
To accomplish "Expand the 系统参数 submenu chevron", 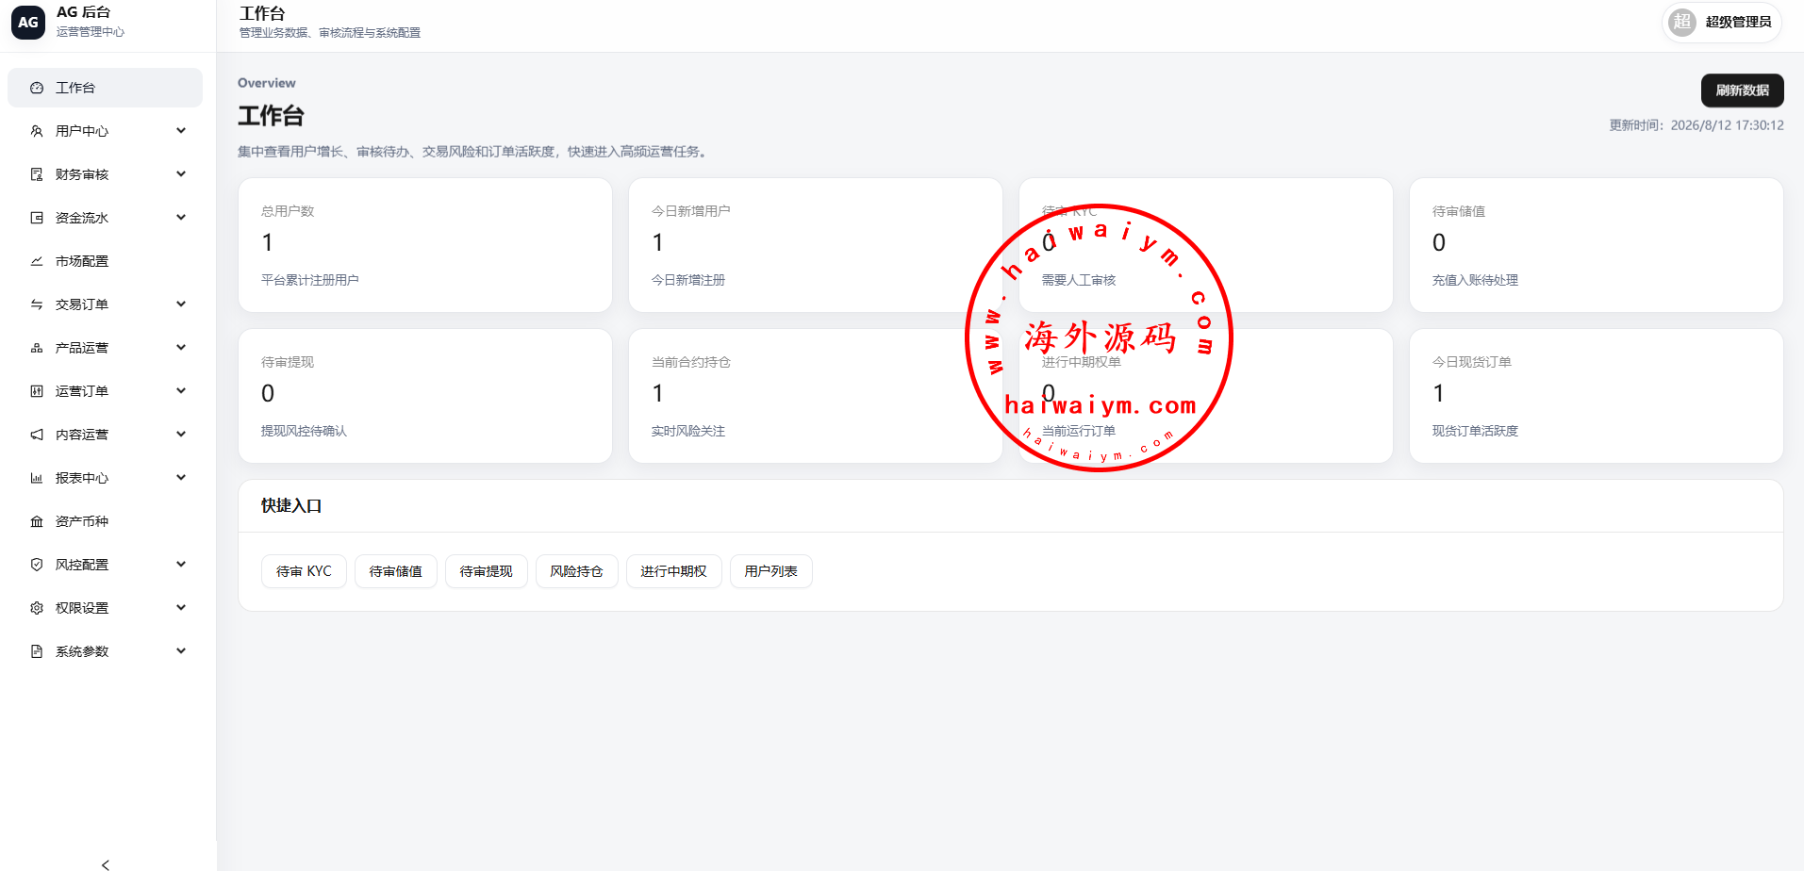I will [181, 651].
